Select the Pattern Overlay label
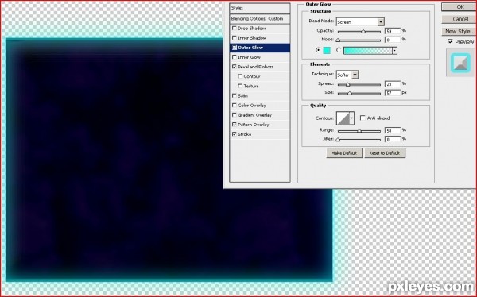The width and height of the screenshot is (477, 297). coord(254,125)
